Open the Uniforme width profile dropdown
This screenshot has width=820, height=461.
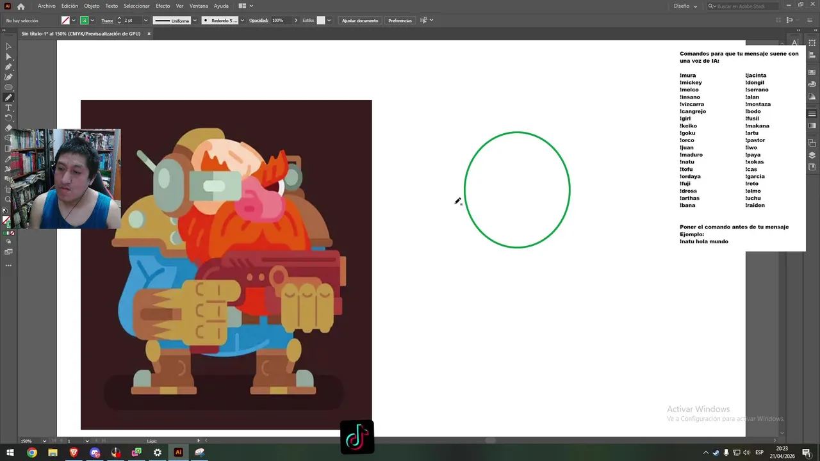[194, 20]
